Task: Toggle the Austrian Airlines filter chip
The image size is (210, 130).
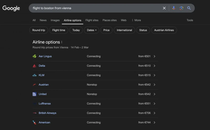Action: [164, 30]
